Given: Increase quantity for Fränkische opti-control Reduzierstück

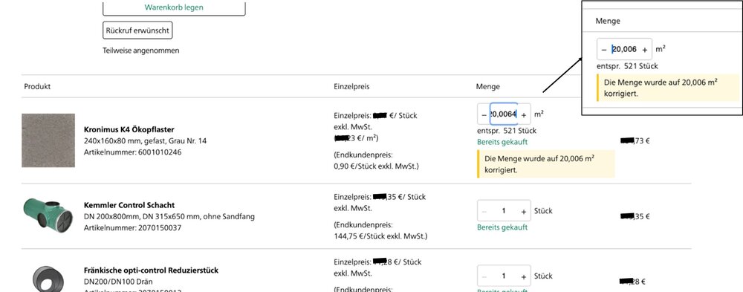Looking at the screenshot, I should pos(524,276).
